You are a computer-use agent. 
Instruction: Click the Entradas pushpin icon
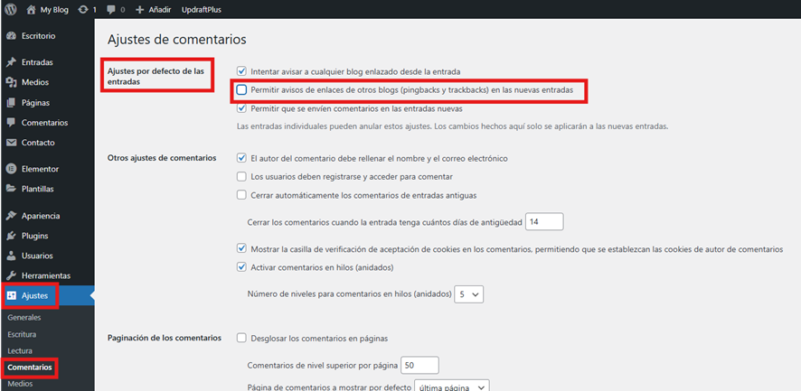(x=11, y=62)
